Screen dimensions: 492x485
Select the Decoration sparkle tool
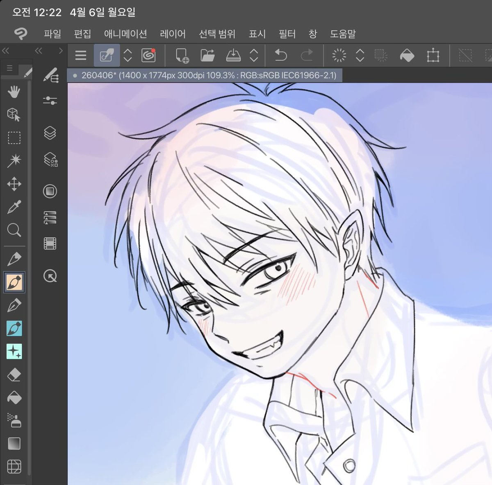pyautogui.click(x=14, y=351)
